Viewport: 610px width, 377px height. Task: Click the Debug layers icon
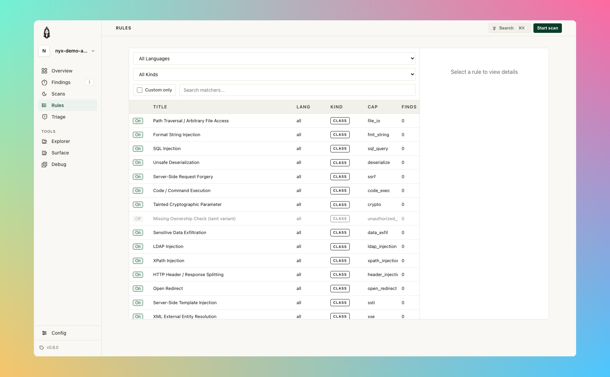tap(44, 164)
